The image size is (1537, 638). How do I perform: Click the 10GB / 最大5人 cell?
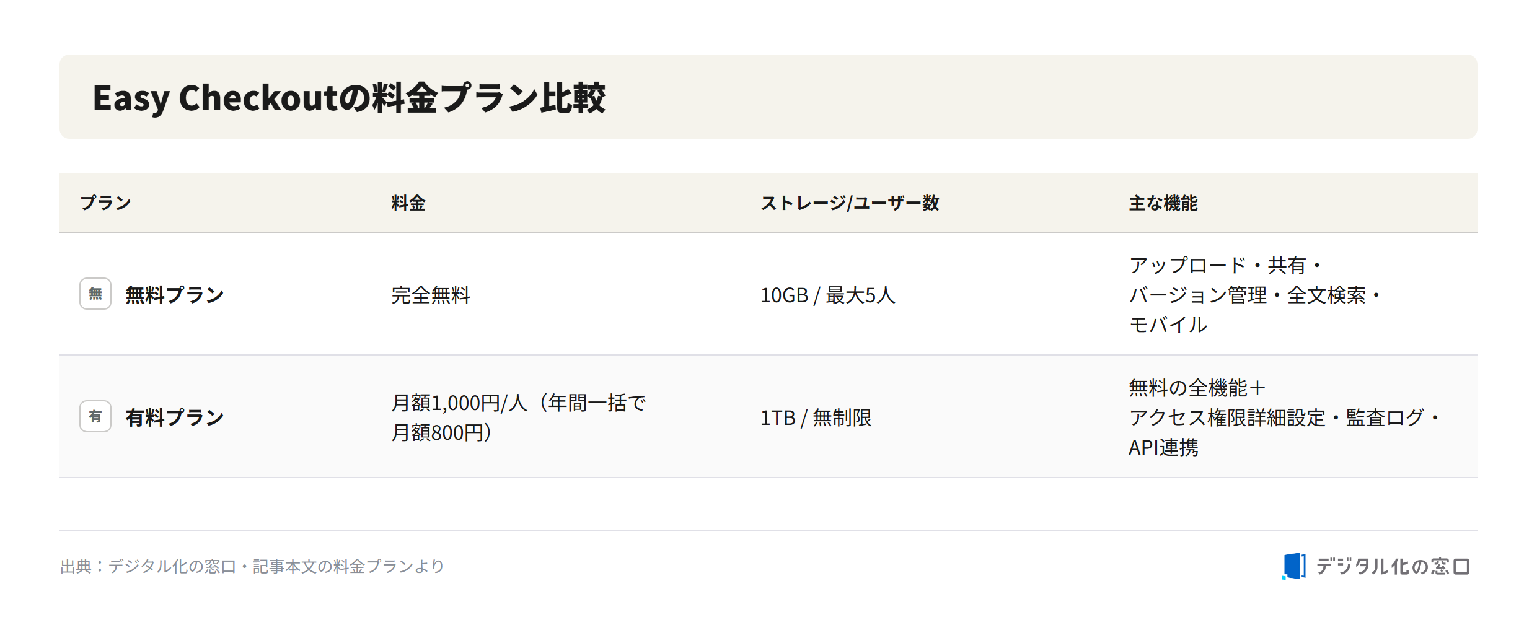pos(828,295)
